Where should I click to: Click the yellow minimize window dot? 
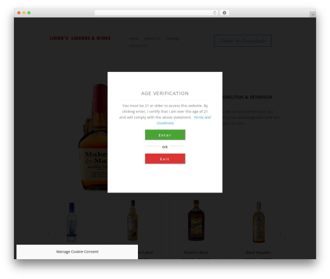click(24, 13)
